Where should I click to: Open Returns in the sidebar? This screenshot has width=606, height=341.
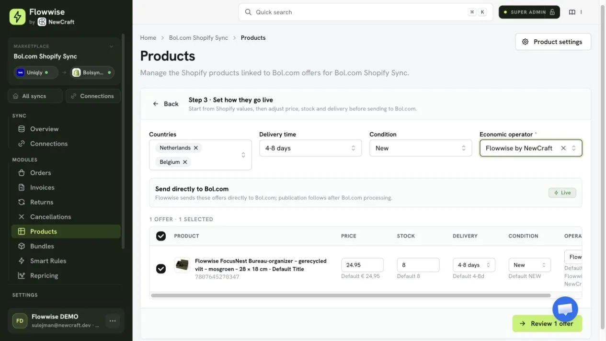[66, 202]
